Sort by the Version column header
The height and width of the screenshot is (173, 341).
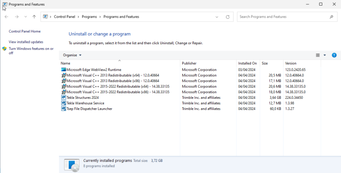(302, 63)
